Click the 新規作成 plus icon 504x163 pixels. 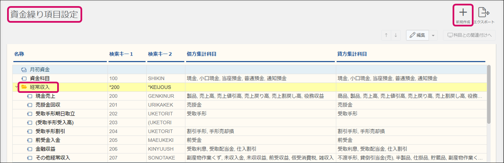coord(463,13)
